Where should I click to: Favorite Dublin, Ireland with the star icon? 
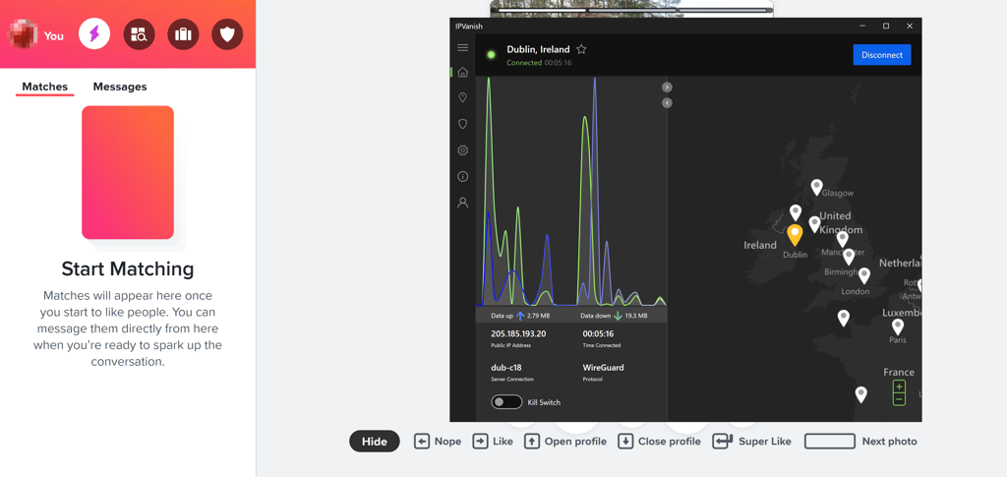tap(581, 49)
